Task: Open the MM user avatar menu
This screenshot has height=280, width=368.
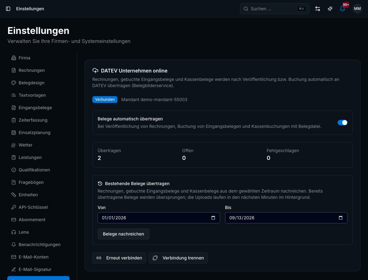Action: point(357,9)
